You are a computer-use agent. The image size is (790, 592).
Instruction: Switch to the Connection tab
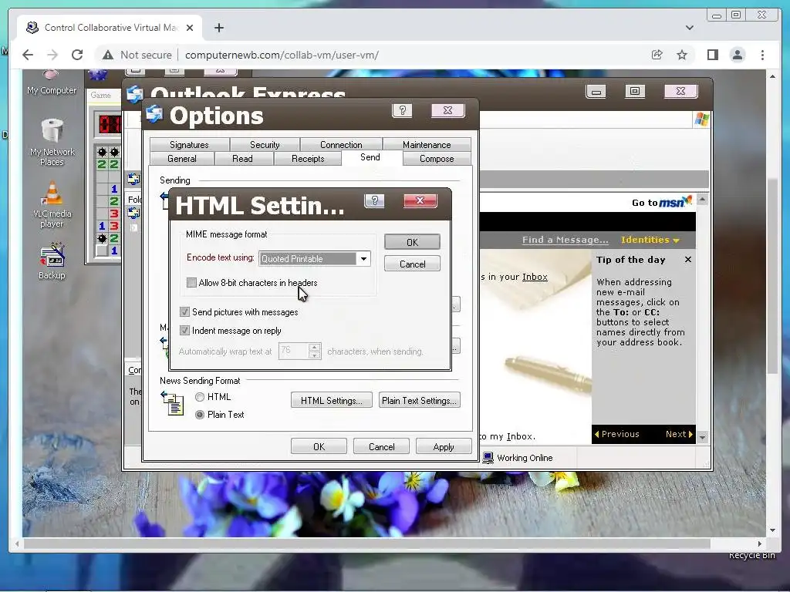pos(341,144)
